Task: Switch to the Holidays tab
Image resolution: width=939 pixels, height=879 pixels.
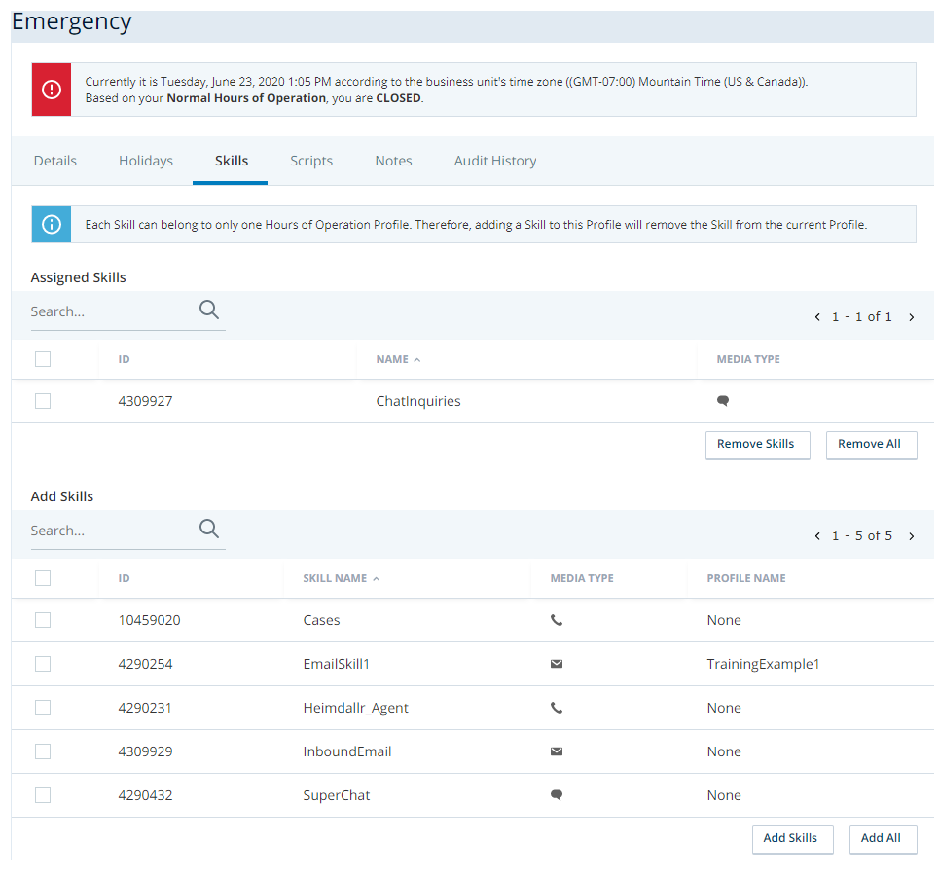Action: [146, 161]
